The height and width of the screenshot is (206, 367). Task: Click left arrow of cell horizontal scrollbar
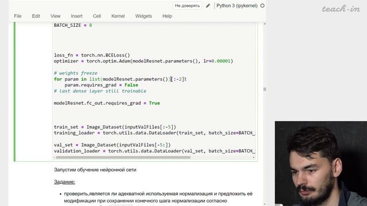[54, 157]
